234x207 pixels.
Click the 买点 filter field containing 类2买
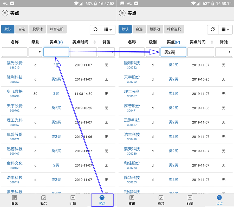point(173,52)
